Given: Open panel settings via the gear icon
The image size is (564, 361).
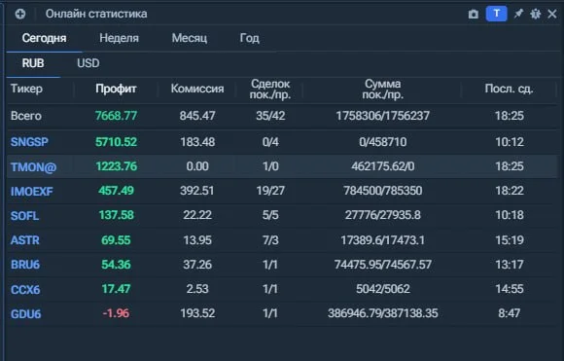Looking at the screenshot, I should [536, 14].
